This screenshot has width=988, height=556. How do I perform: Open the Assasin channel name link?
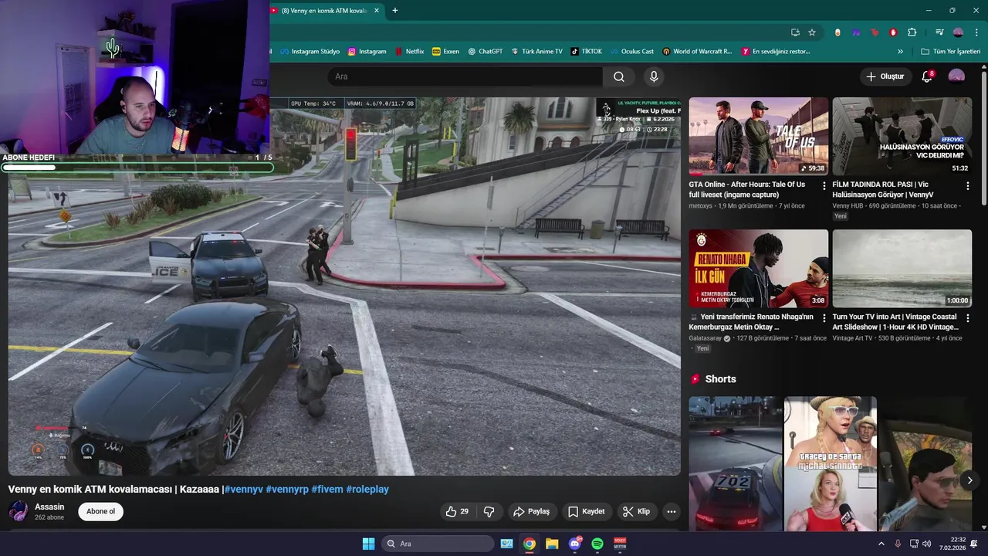click(49, 507)
